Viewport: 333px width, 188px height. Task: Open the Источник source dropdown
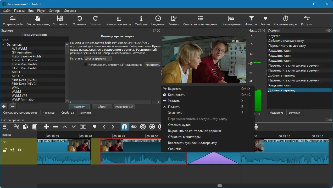98,58
